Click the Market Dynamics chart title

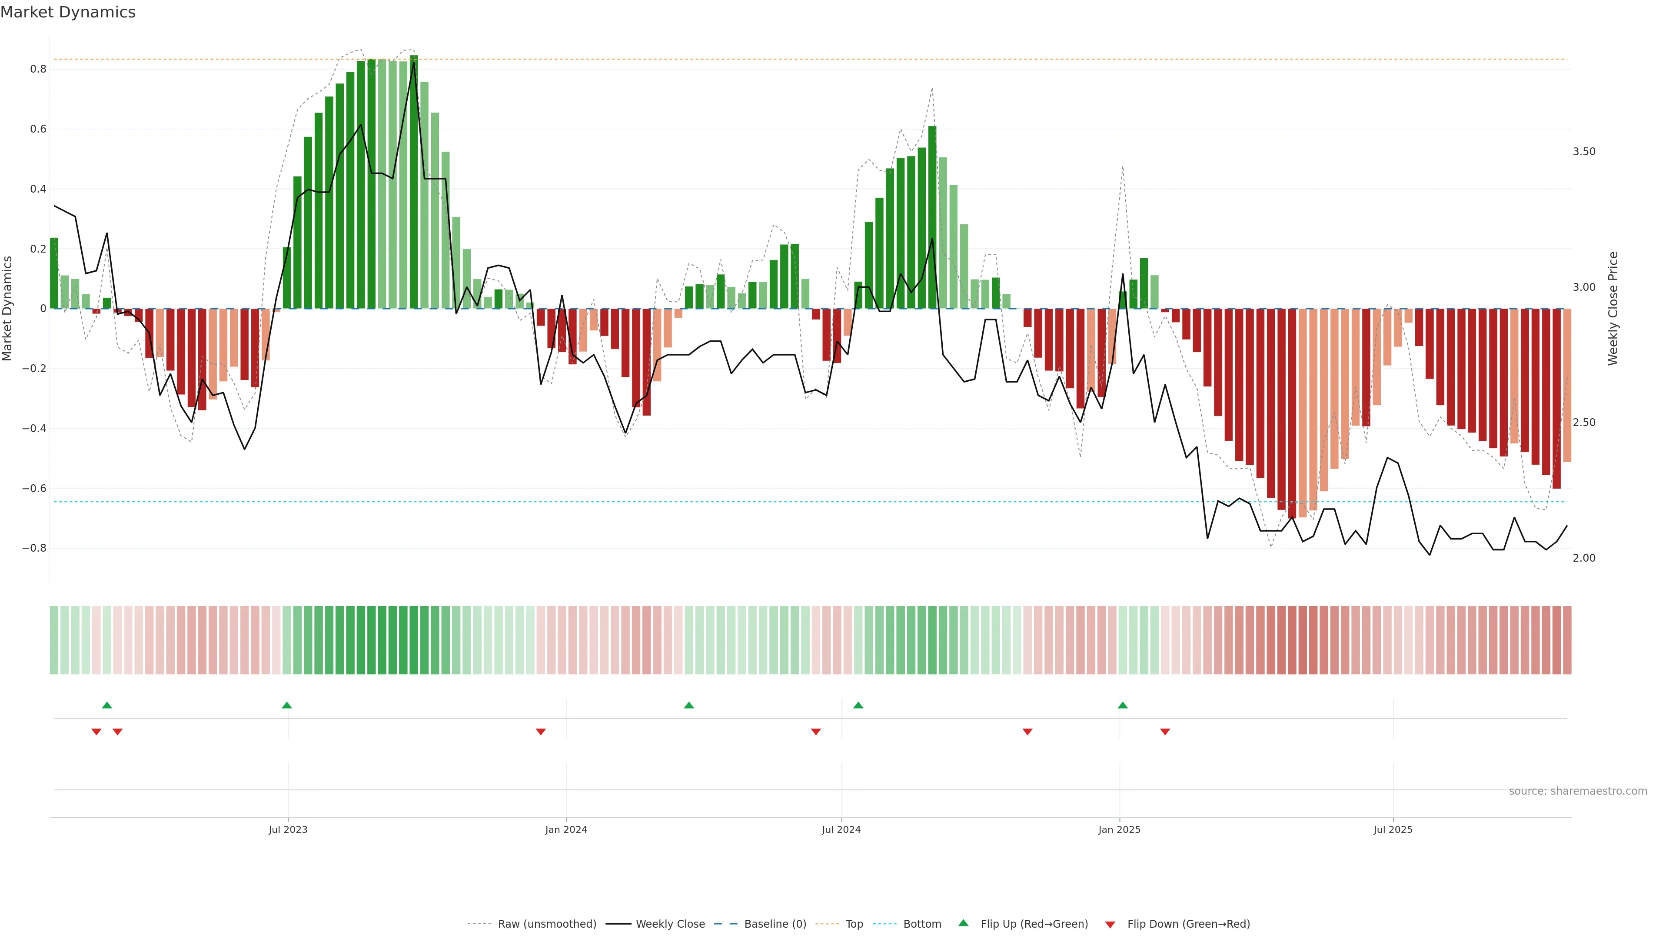tap(68, 12)
